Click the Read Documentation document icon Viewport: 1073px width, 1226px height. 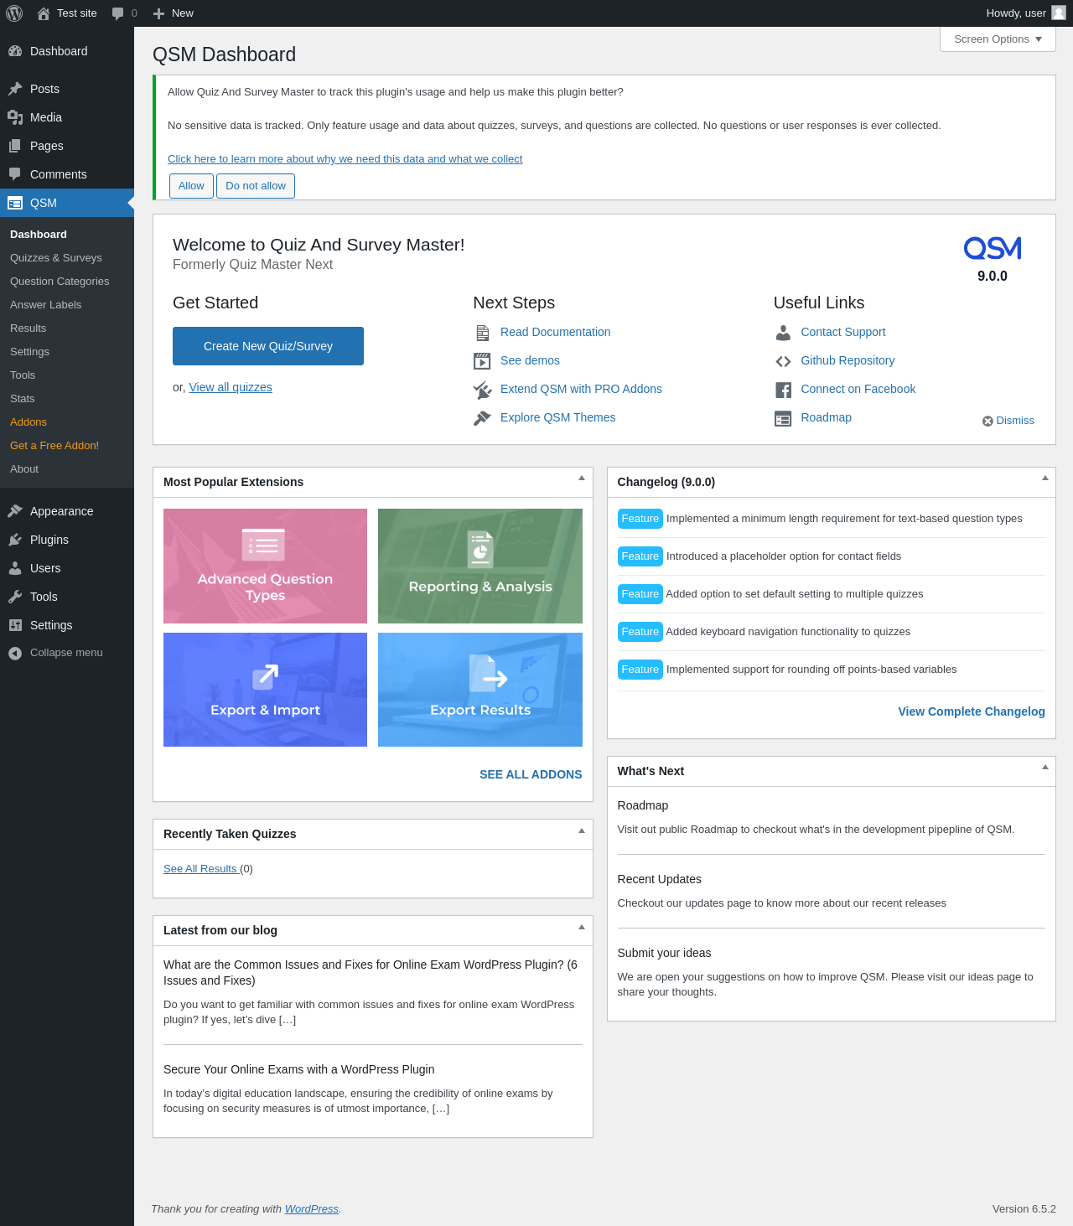(482, 333)
